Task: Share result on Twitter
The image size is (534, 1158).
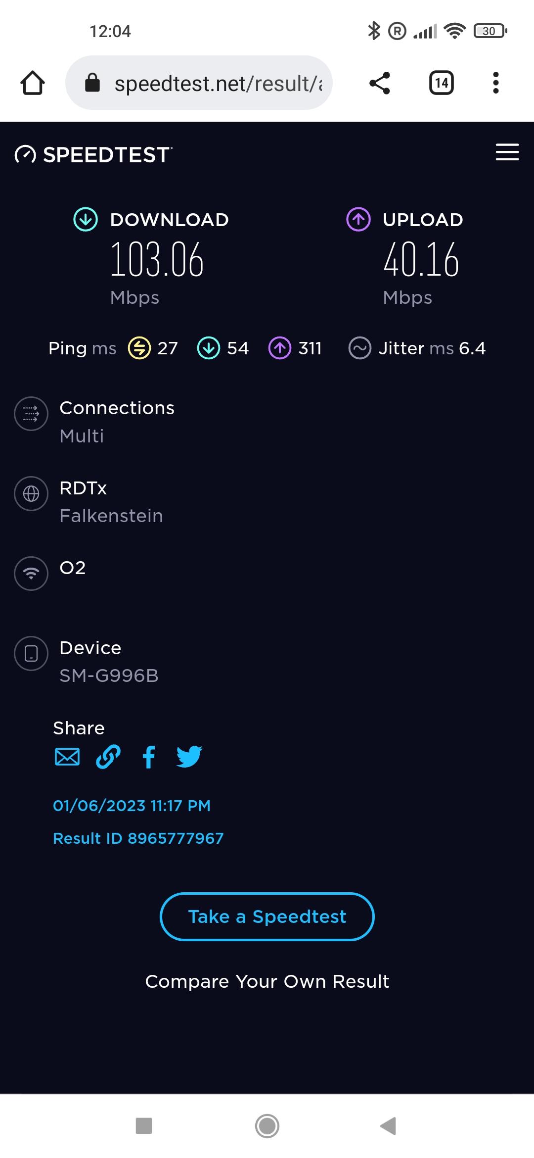Action: coord(189,757)
